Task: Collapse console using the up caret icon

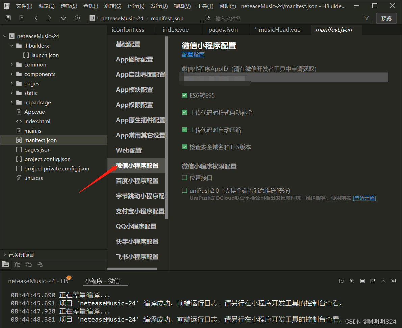Action: click(383, 281)
